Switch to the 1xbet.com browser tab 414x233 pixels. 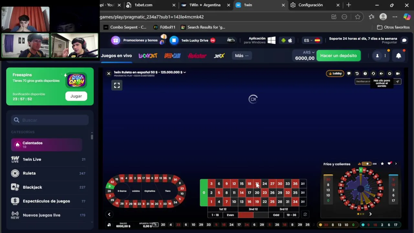(x=151, y=5)
